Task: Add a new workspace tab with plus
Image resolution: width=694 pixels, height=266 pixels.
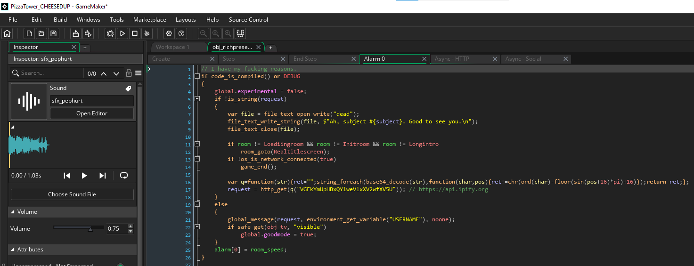Action: click(270, 48)
